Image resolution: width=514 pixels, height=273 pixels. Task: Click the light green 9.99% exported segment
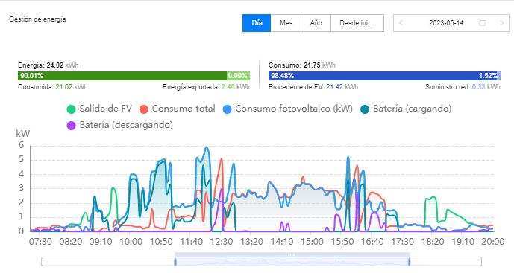pyautogui.click(x=238, y=76)
